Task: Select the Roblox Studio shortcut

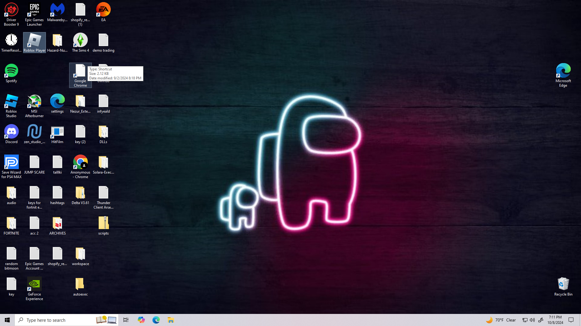Action: pyautogui.click(x=11, y=102)
